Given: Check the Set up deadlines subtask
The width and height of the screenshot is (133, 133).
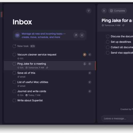Looking at the screenshot, I should click(108, 42).
